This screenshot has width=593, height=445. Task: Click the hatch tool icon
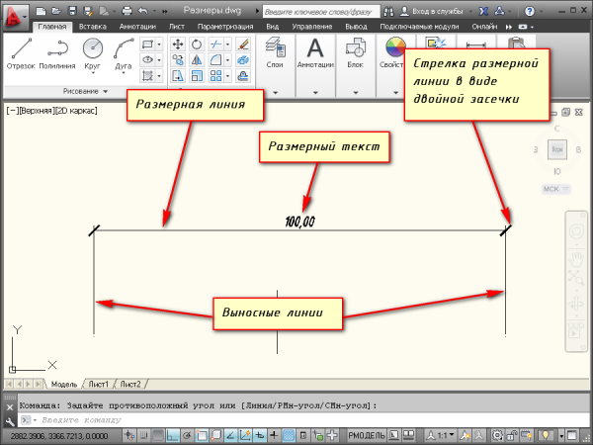(x=147, y=76)
